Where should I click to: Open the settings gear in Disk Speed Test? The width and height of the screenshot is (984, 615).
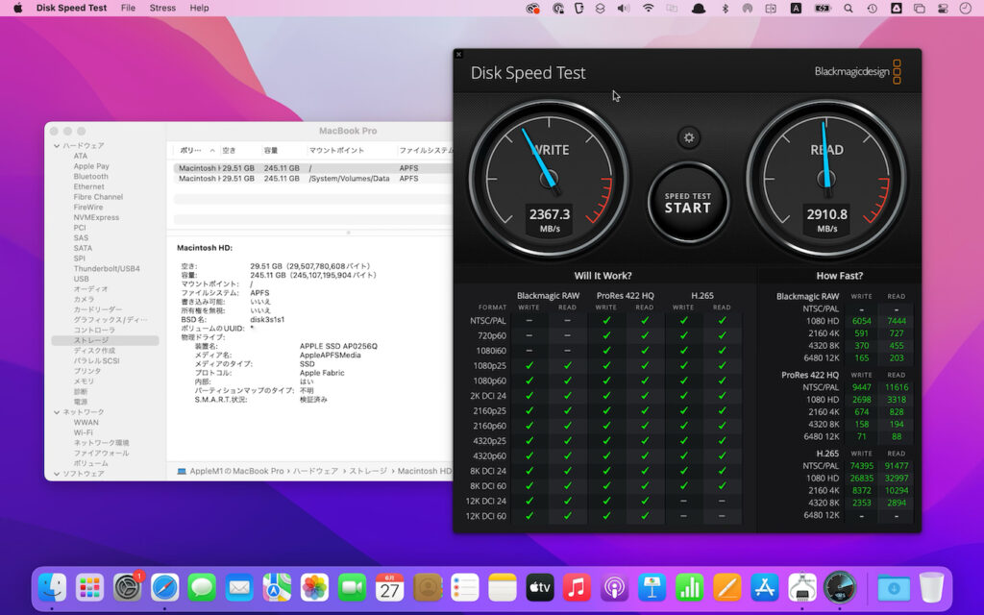click(x=688, y=137)
